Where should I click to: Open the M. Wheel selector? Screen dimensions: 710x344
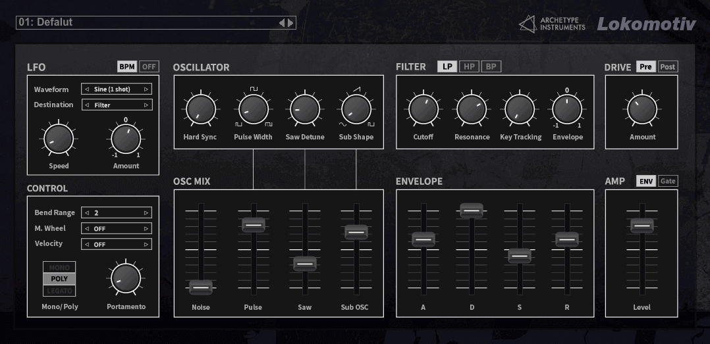click(117, 228)
